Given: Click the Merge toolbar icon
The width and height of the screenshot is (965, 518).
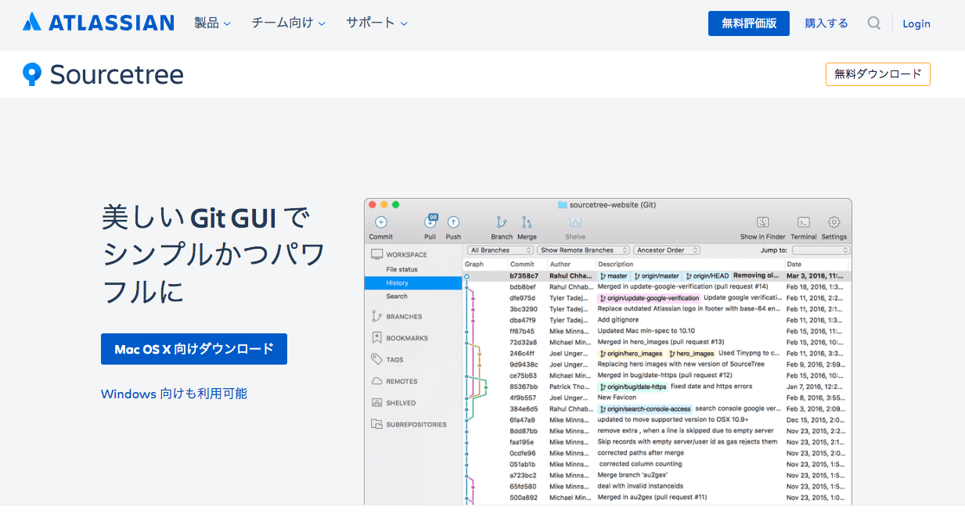Looking at the screenshot, I should coord(527,221).
